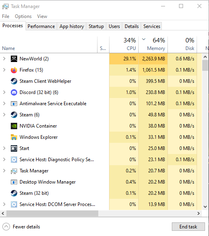Click Service Host Diagnostic Policy gear icon
The height and width of the screenshot is (236, 209).
14,160
